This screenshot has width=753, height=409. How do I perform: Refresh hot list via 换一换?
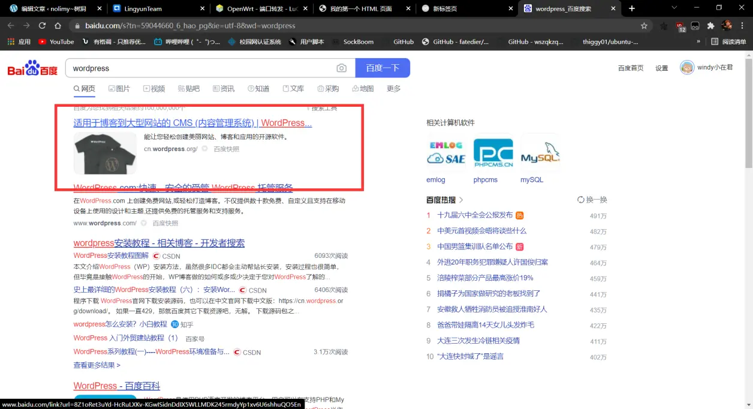pos(592,200)
